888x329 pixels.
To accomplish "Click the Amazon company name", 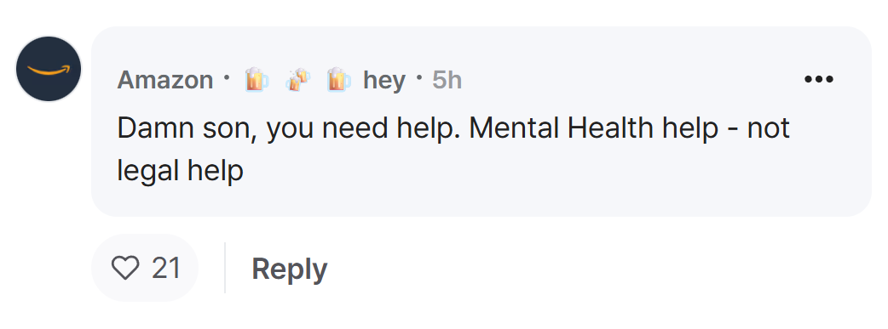I will [164, 80].
